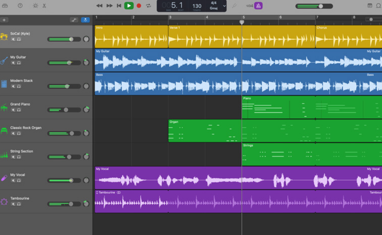Toggle the purple metronome button
This screenshot has width=382, height=235.
[x=258, y=6]
